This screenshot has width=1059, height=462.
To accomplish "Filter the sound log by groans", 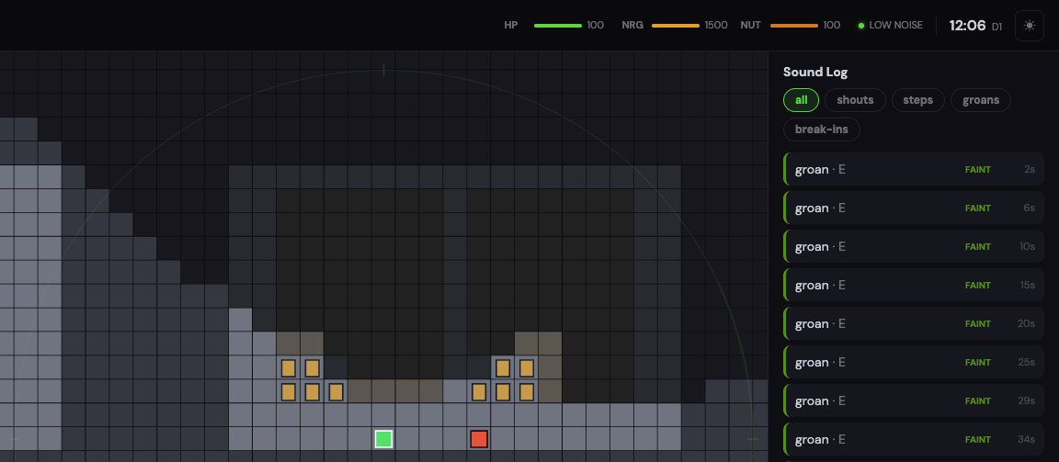I will (x=981, y=100).
